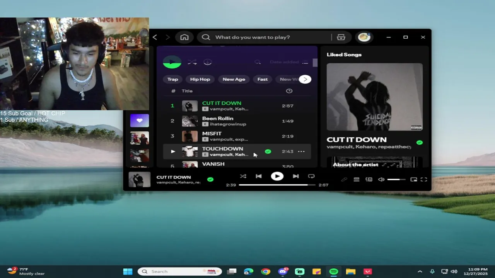Screen dimensions: 495x278
Task: Seek within the song progress bar
Action: point(277,185)
